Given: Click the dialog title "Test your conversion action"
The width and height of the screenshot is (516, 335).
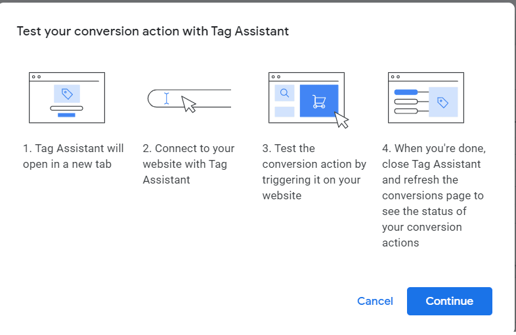Looking at the screenshot, I should [x=152, y=31].
